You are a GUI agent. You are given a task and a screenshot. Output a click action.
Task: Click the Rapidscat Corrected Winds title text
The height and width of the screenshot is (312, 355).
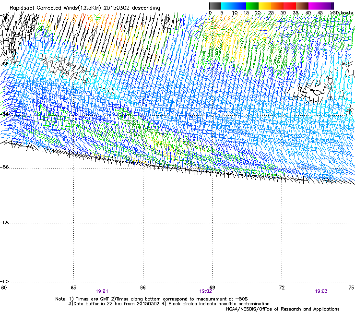(x=85, y=8)
